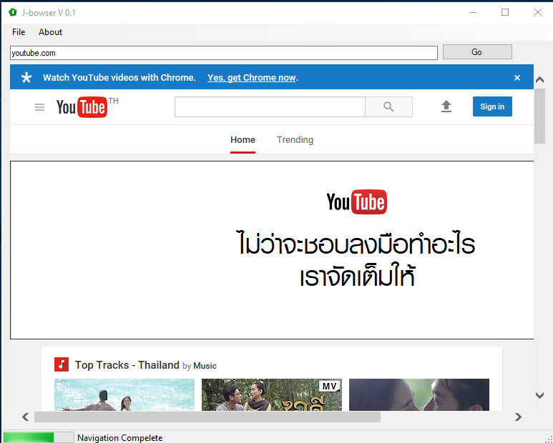This screenshot has width=553, height=443.
Task: Switch to the Trending tab
Action: tap(295, 140)
